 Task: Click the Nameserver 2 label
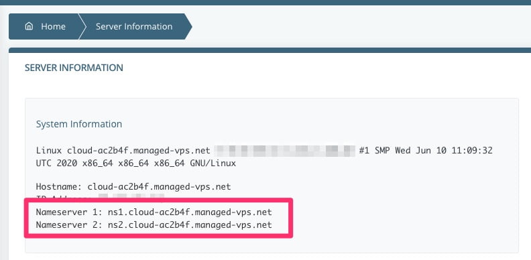(69, 224)
